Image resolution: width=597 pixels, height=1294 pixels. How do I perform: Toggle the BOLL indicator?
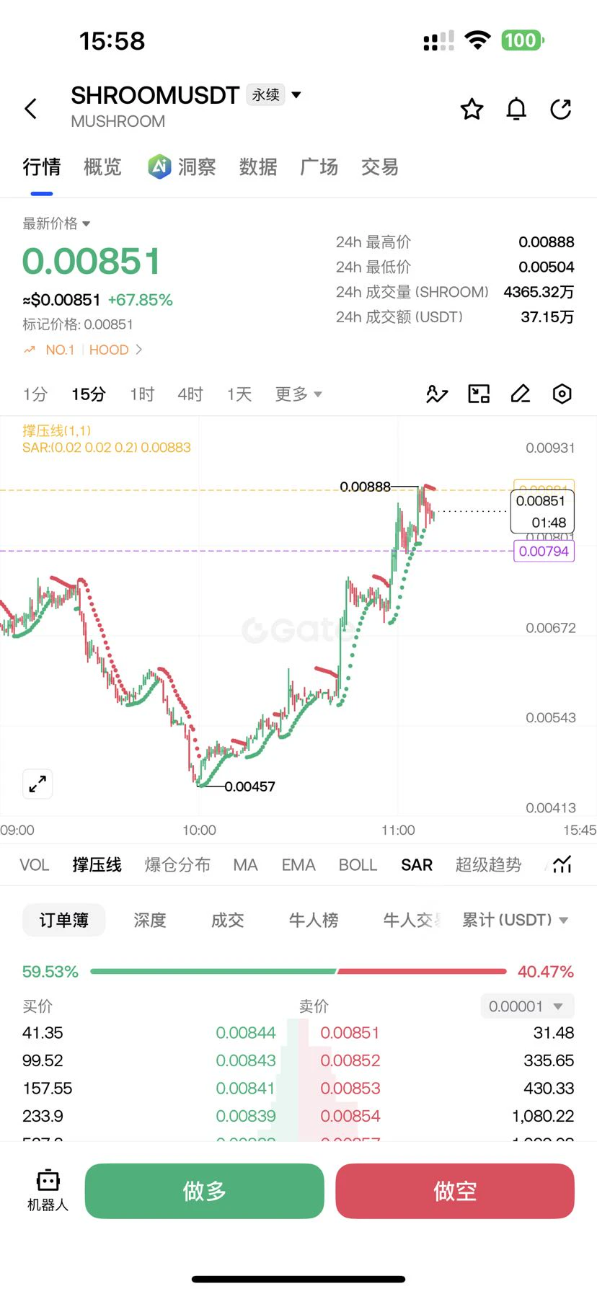point(358,864)
